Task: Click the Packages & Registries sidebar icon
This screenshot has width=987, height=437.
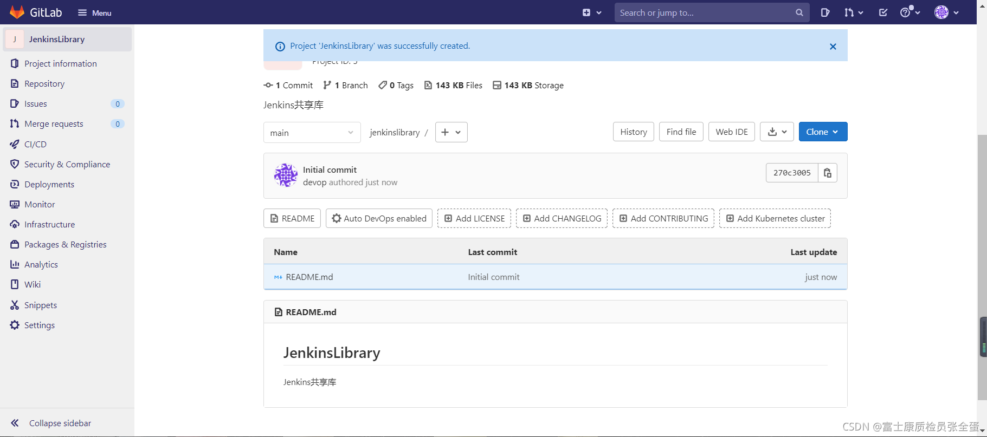Action: (15, 244)
